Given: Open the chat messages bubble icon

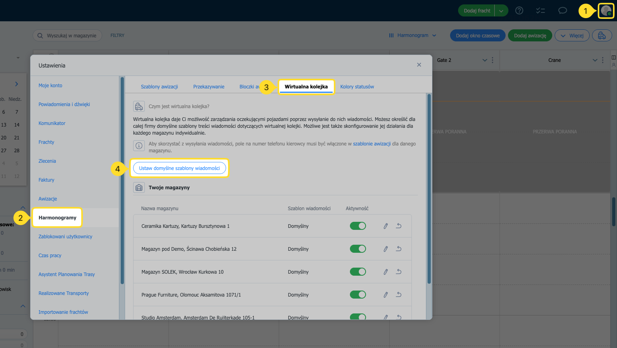Looking at the screenshot, I should (563, 10).
